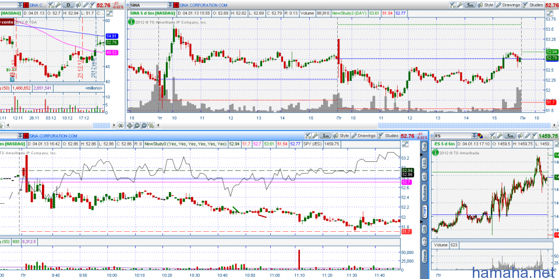Click colored link icon beside /ES symbol box
Image resolution: width=559 pixels, height=279 pixels.
(x=480, y=136)
